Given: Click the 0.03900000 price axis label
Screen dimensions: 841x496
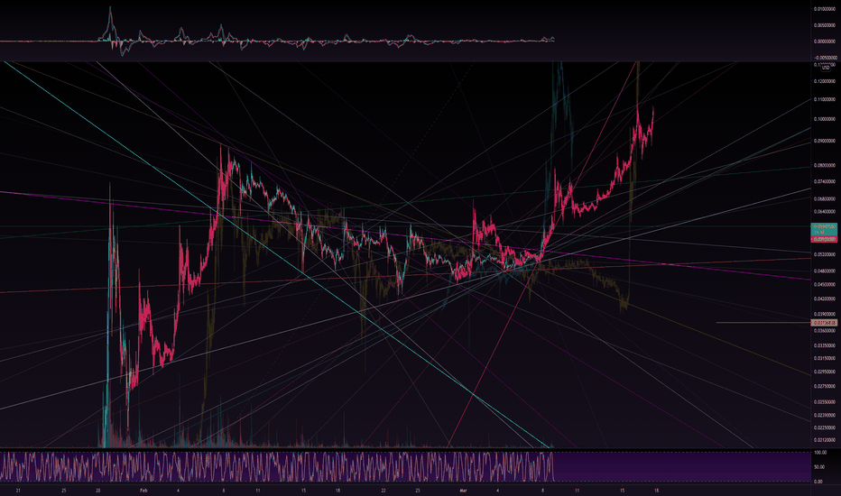Looking at the screenshot, I should 825,314.
